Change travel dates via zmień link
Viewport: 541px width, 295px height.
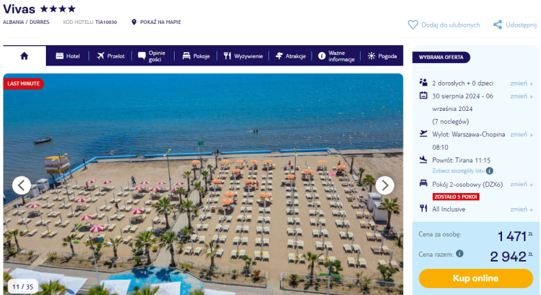[521, 97]
